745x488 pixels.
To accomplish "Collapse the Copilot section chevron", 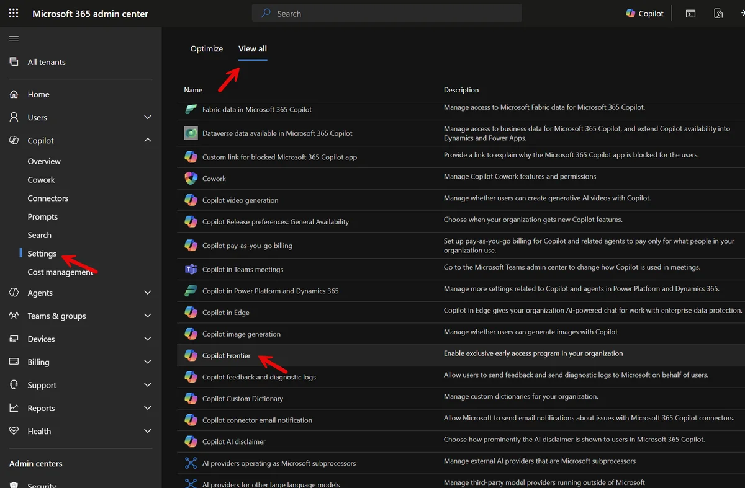I will [148, 140].
